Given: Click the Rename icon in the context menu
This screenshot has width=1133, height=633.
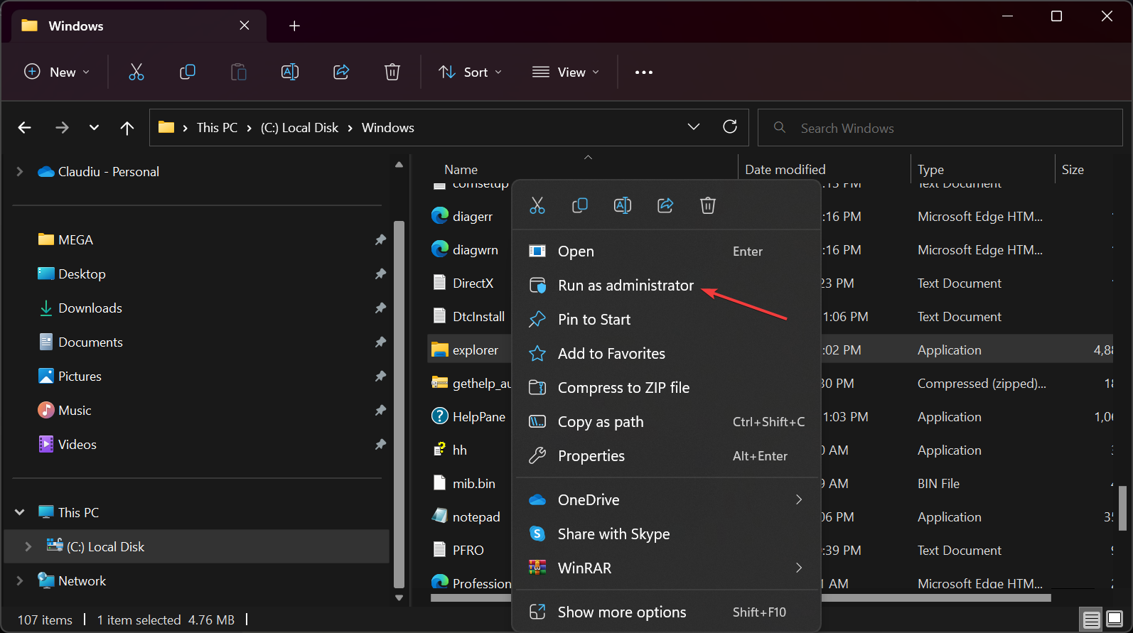Looking at the screenshot, I should click(x=623, y=206).
